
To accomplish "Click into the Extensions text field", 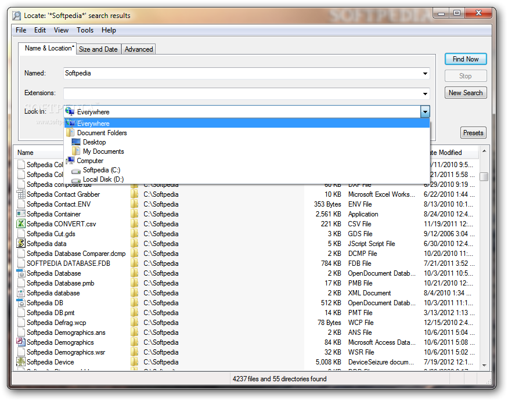I will pyautogui.click(x=242, y=93).
